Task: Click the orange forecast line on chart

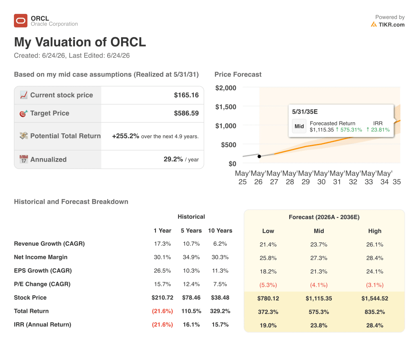Action: (321, 144)
